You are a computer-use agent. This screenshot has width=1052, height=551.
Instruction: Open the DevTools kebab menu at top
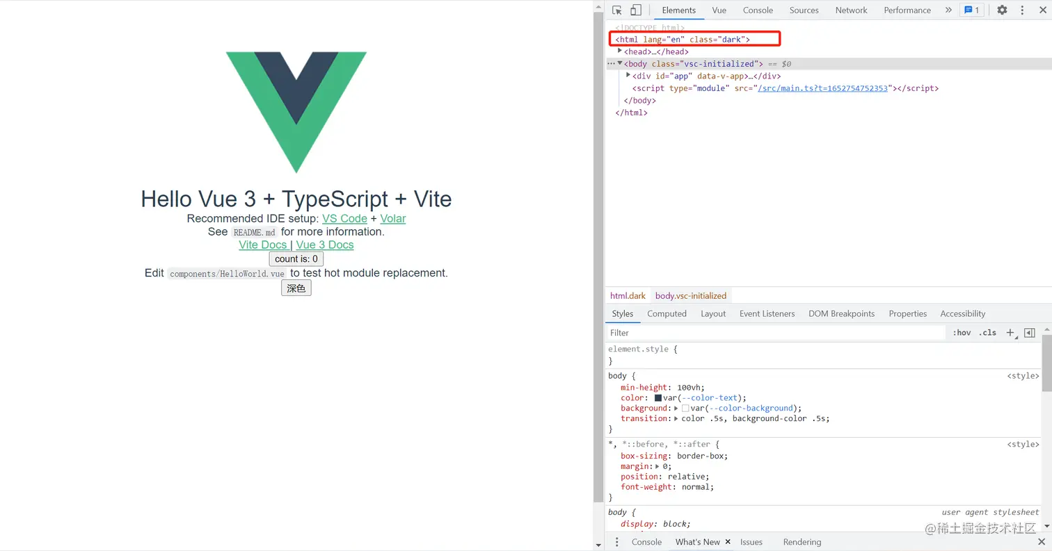[1022, 10]
